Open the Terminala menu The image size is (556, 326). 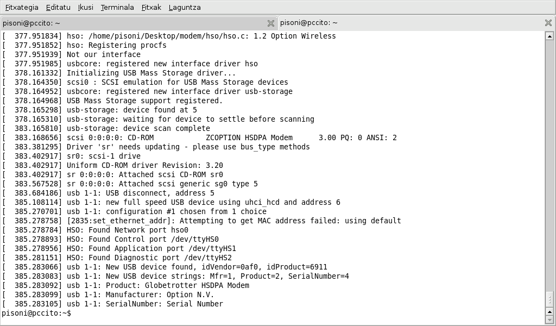pos(117,8)
